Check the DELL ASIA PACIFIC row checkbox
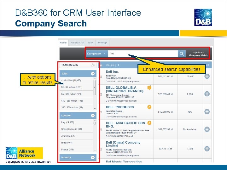Image resolution: width=227 pixels, height=170 pixels. [101, 130]
